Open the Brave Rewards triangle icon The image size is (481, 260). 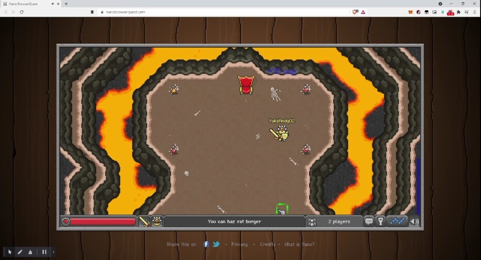tap(363, 12)
